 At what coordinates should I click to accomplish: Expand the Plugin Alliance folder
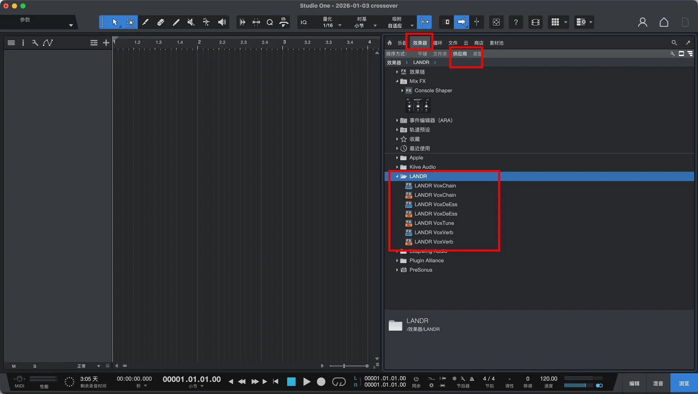pyautogui.click(x=397, y=261)
